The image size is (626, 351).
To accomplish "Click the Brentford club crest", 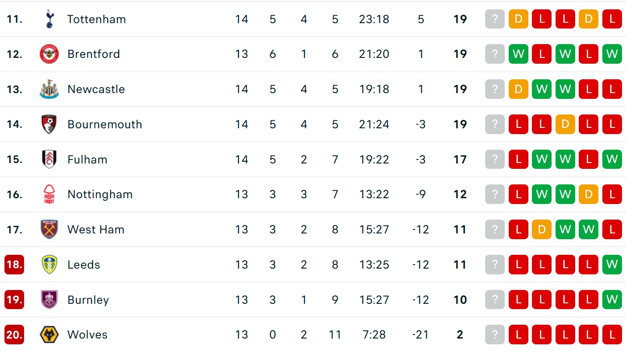I will 49,54.
